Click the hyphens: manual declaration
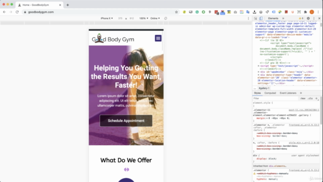 267,179
